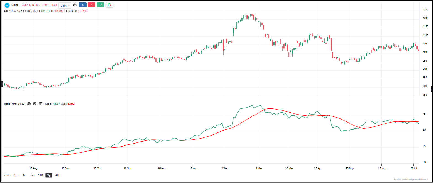Open the Daily timeframe dropdown

click(x=65, y=6)
